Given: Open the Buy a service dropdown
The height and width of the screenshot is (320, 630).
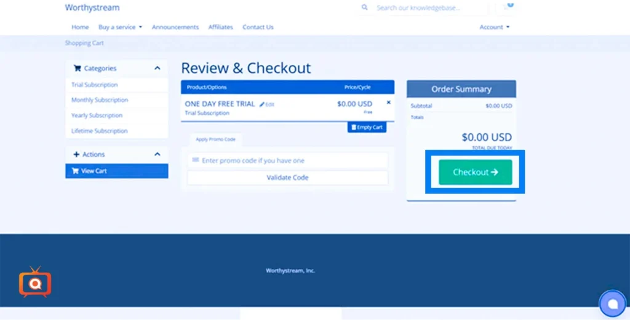Looking at the screenshot, I should point(120,27).
